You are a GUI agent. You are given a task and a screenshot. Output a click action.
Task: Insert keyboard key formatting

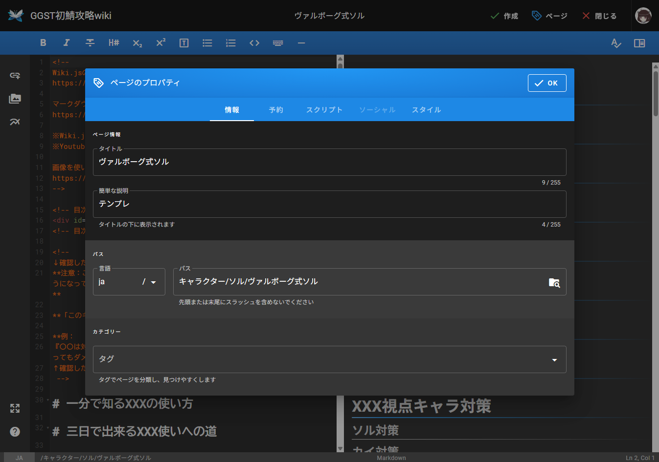(x=278, y=43)
